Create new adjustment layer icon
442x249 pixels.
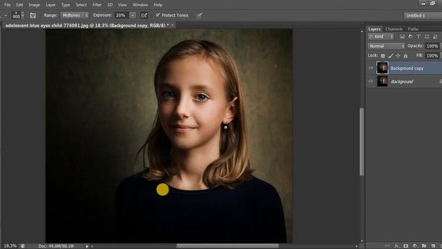[x=415, y=246]
